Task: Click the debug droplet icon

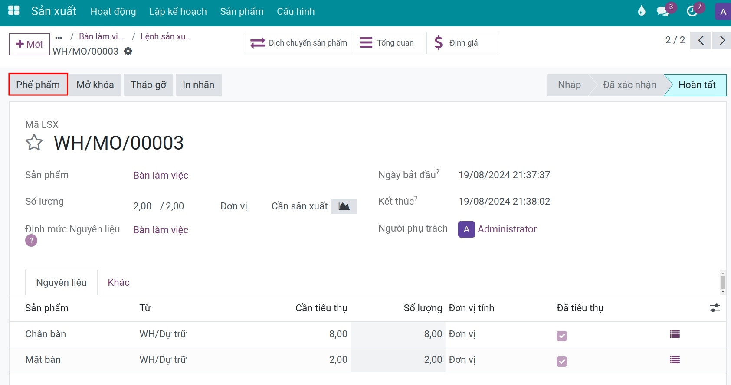Action: [642, 11]
